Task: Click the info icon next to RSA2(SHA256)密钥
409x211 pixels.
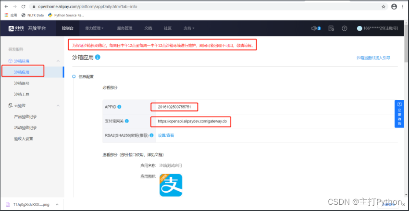Action: tap(151, 136)
